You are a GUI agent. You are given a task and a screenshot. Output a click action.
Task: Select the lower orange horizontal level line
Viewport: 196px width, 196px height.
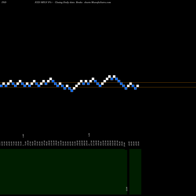point(98,87)
